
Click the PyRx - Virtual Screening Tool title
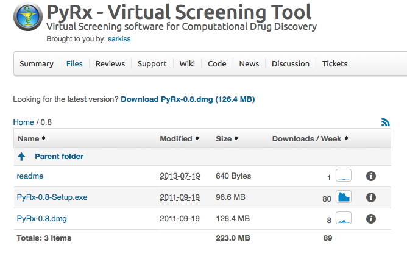point(179,12)
